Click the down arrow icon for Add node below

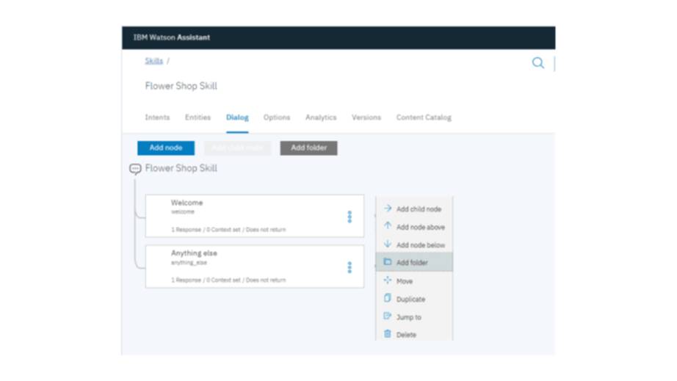pyautogui.click(x=387, y=244)
